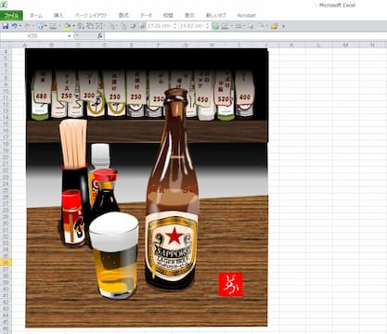Click inside the empty formula bar

click(x=246, y=36)
